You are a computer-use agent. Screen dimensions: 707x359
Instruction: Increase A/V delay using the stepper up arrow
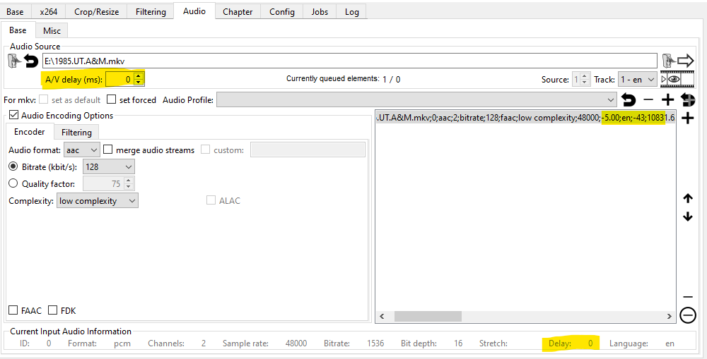pyautogui.click(x=139, y=75)
